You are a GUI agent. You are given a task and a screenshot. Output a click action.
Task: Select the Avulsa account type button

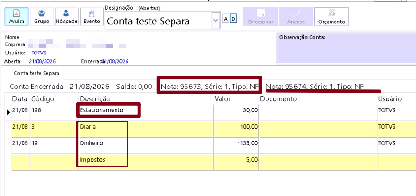click(x=16, y=16)
